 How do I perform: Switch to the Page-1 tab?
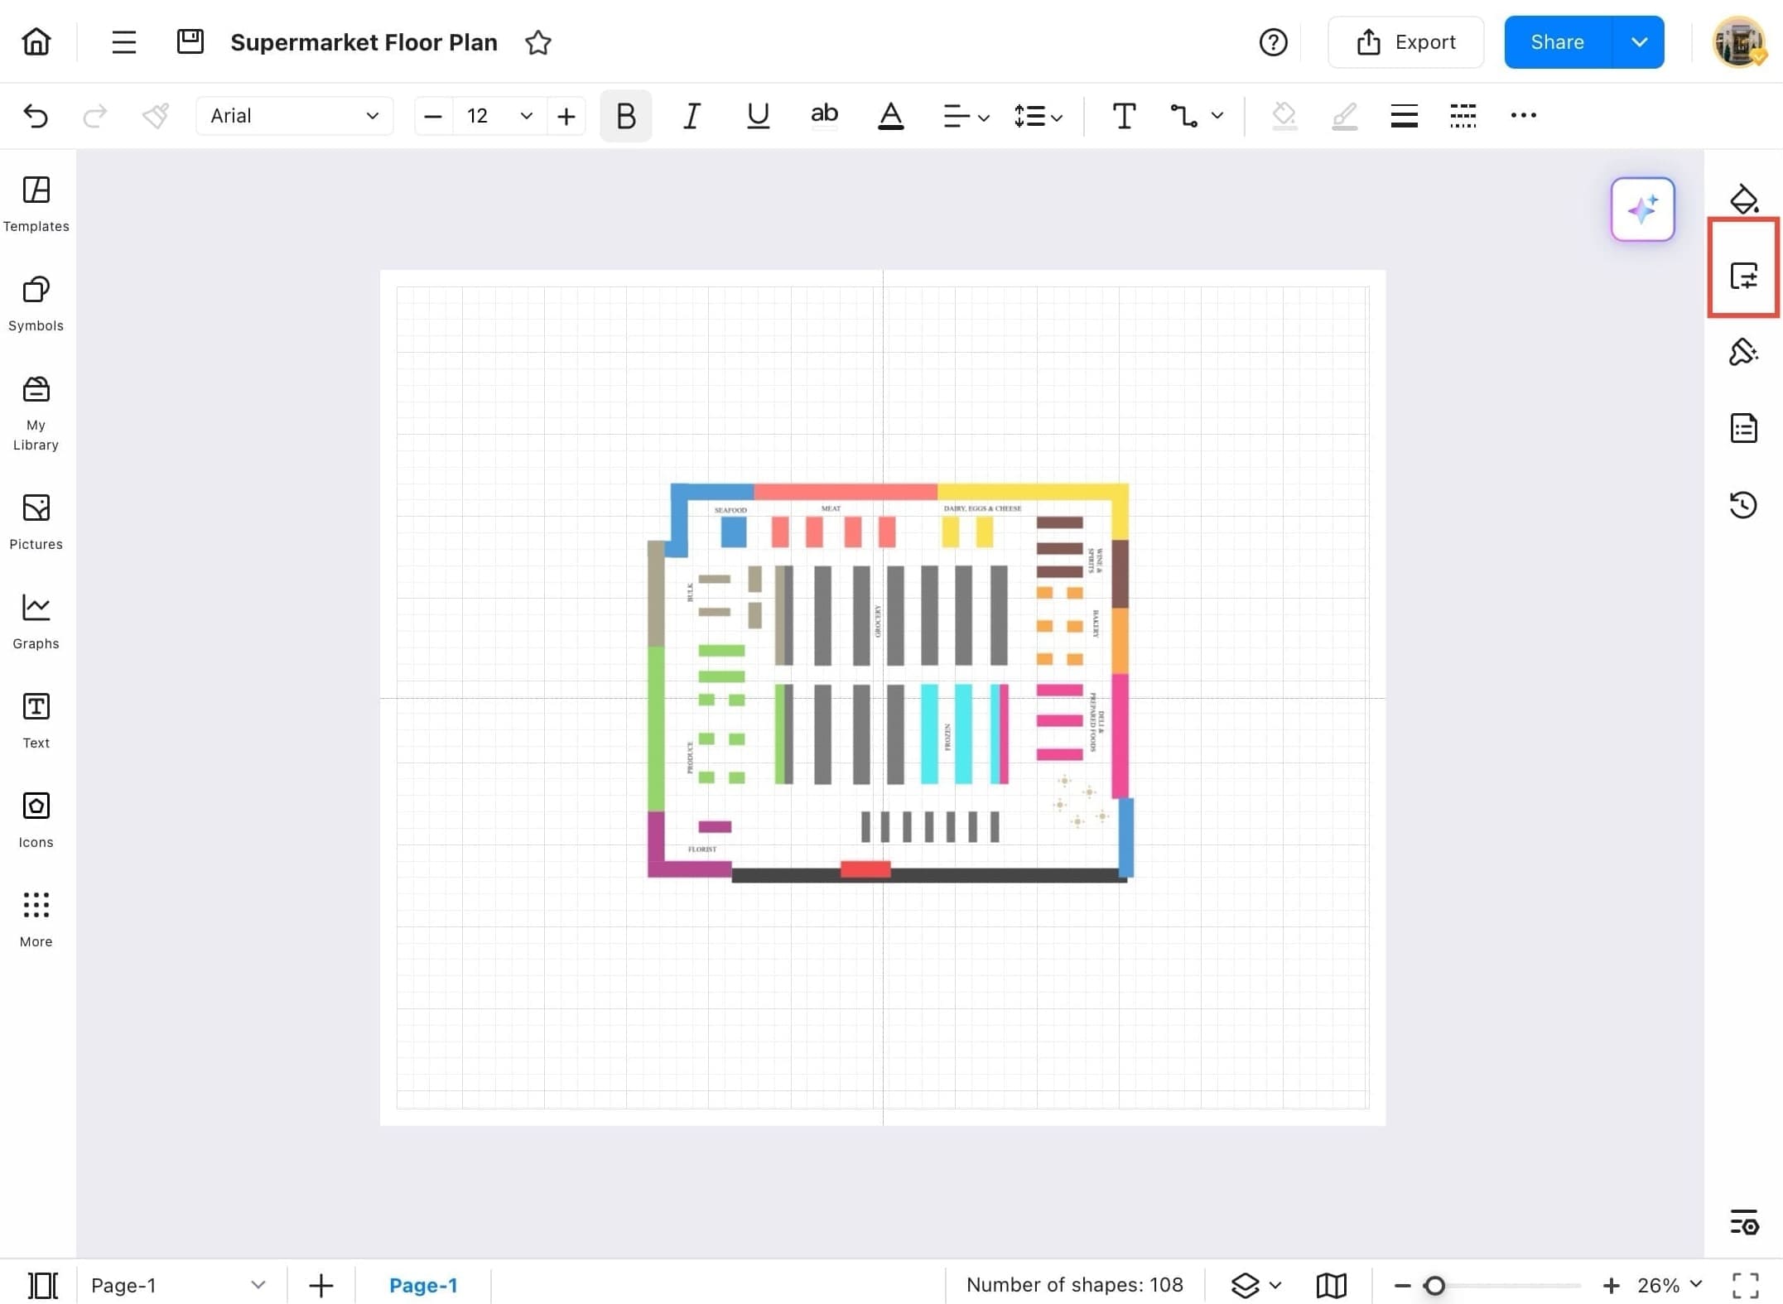tap(422, 1285)
